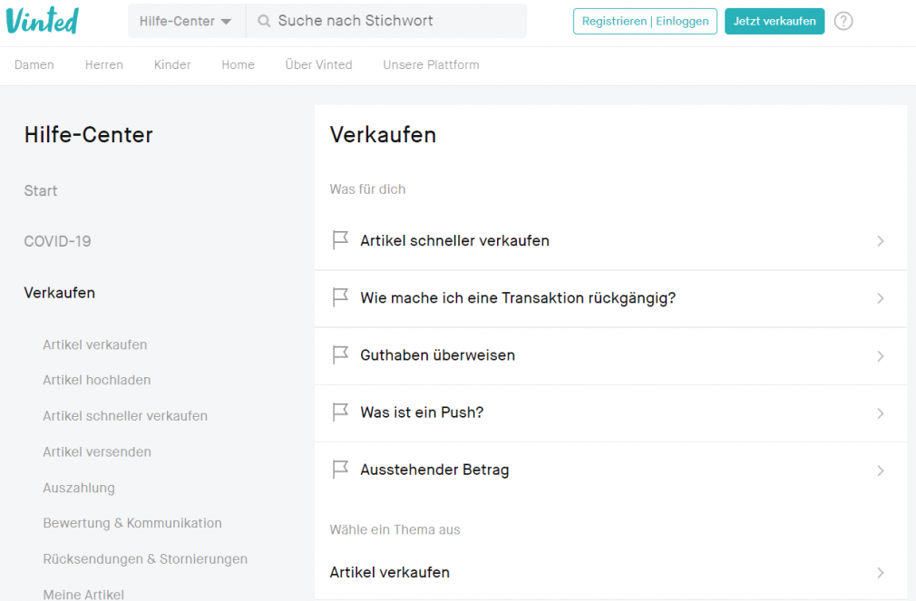The image size is (916, 601).
Task: Click the Jetzt verkaufen button
Action: coord(775,21)
